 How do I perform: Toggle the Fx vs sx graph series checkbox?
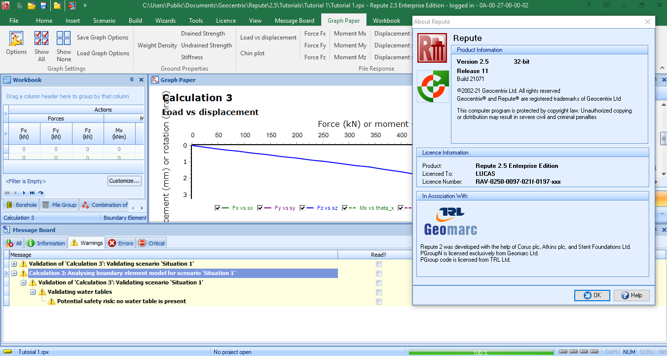(x=218, y=207)
